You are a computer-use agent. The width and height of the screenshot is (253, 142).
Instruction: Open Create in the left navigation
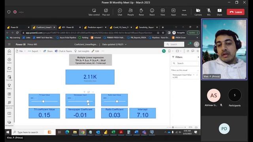pos(9,61)
